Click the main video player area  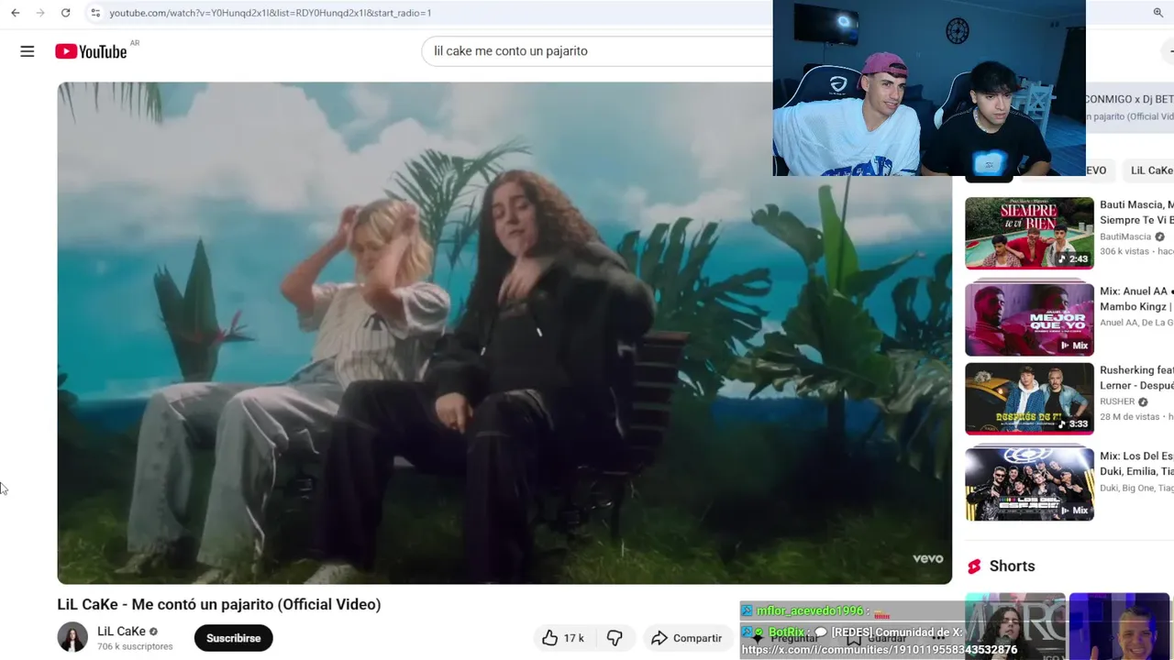click(504, 333)
